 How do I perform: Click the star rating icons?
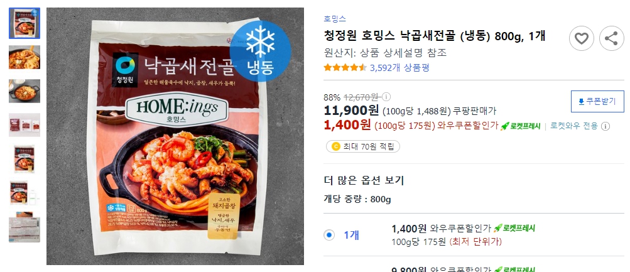345,67
